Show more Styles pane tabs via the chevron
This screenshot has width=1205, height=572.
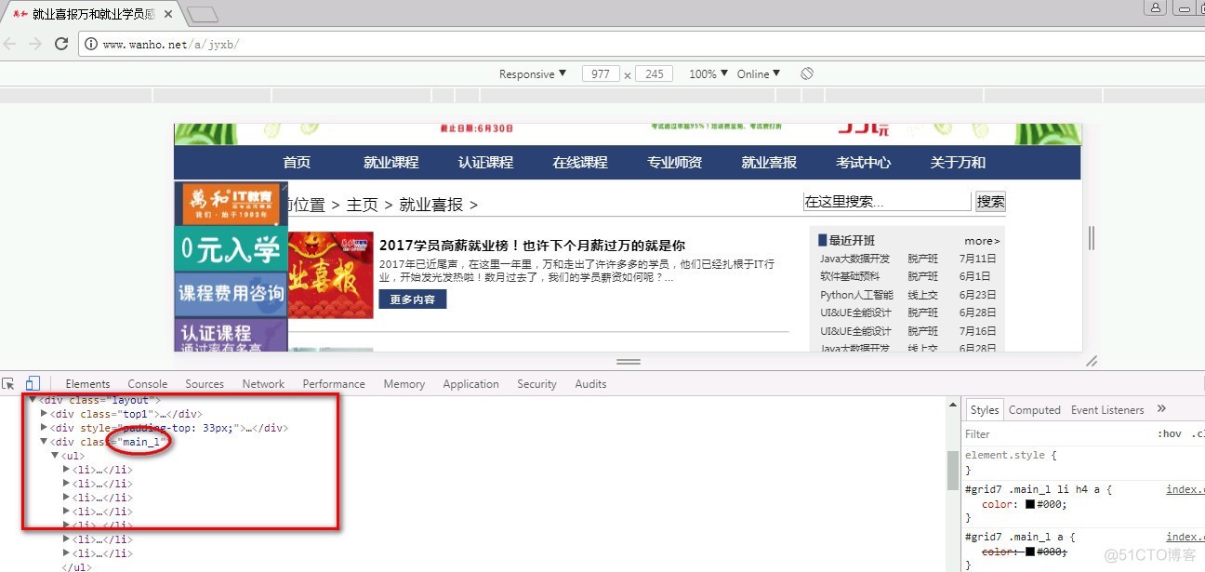(x=1161, y=409)
